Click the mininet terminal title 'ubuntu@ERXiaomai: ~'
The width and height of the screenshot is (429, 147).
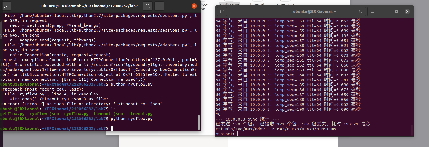pyautogui.click(x=314, y=11)
